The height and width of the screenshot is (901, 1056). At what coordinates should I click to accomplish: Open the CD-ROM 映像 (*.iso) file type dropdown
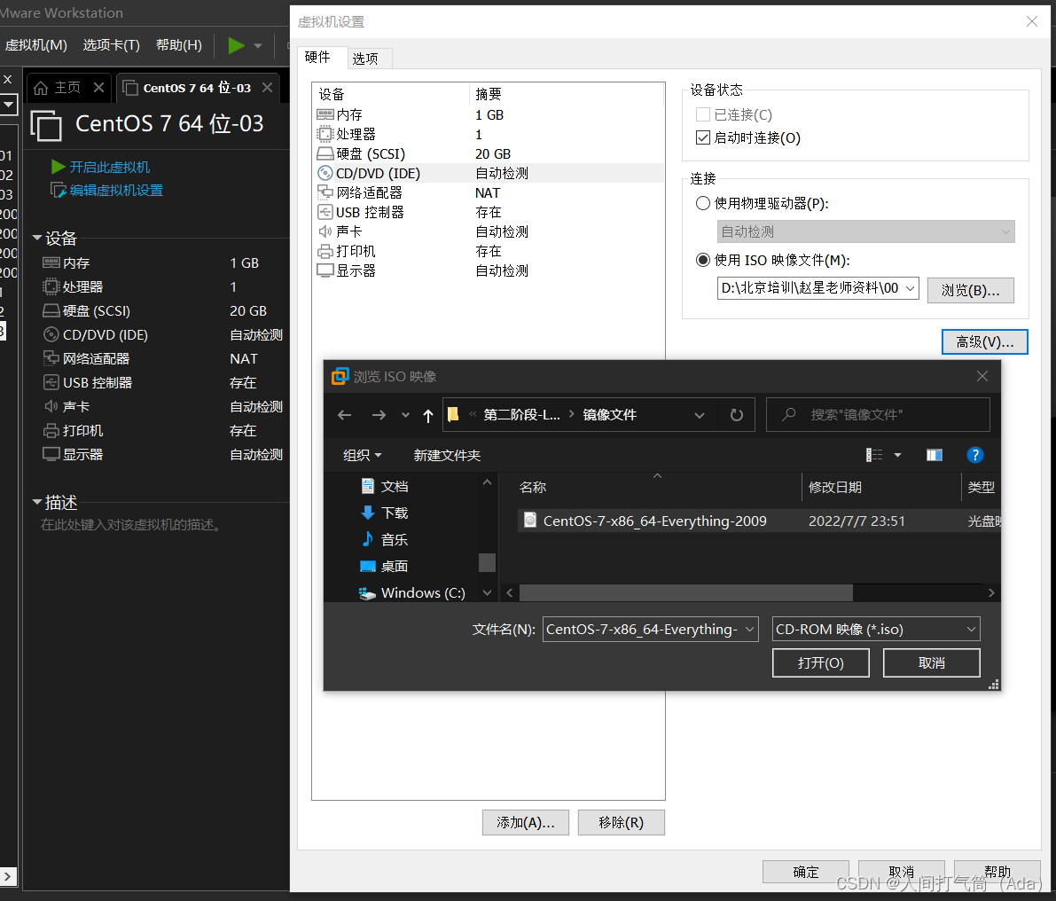(x=876, y=629)
